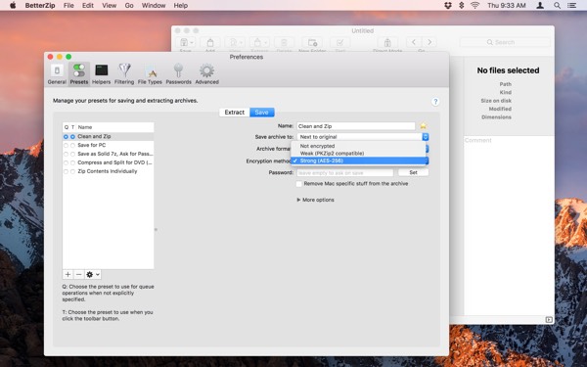The width and height of the screenshot is (587, 367).
Task: Click Search field in Untitled window
Action: coord(505,42)
